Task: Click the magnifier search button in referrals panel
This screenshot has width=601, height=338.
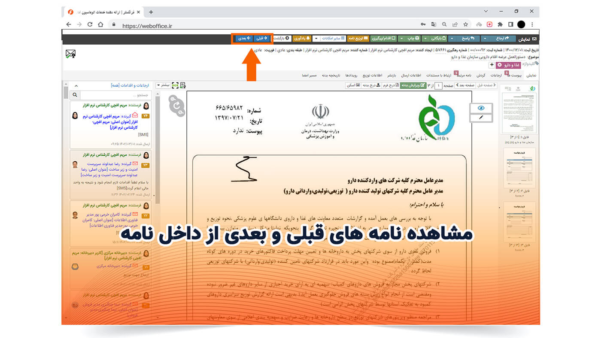Action: pyautogui.click(x=75, y=95)
